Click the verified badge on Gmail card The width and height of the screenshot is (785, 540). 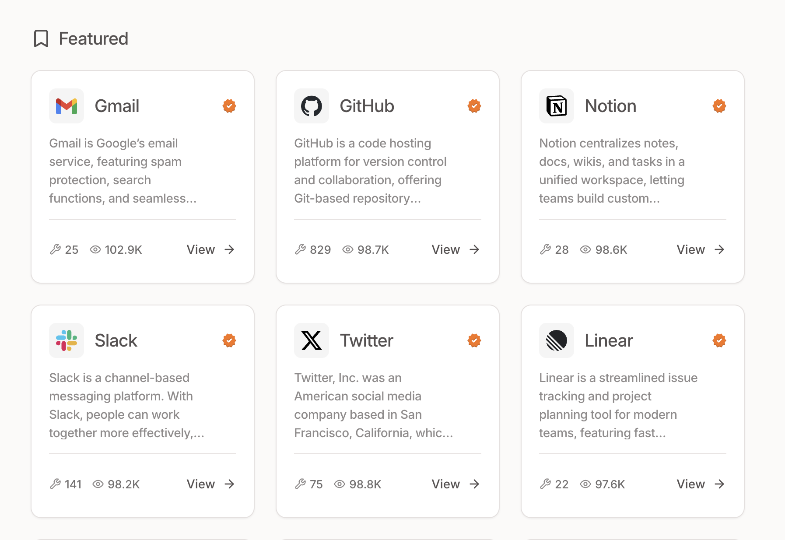(229, 106)
